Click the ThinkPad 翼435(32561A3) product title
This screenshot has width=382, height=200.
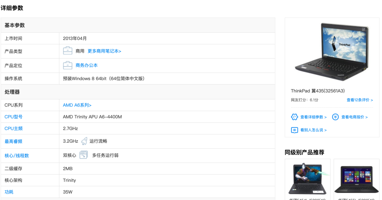[318, 91]
